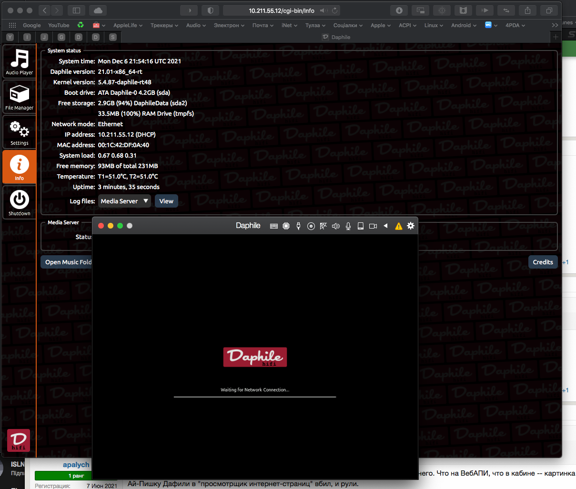This screenshot has height=489, width=576.
Task: Click the apalych username link
Action: (x=76, y=464)
